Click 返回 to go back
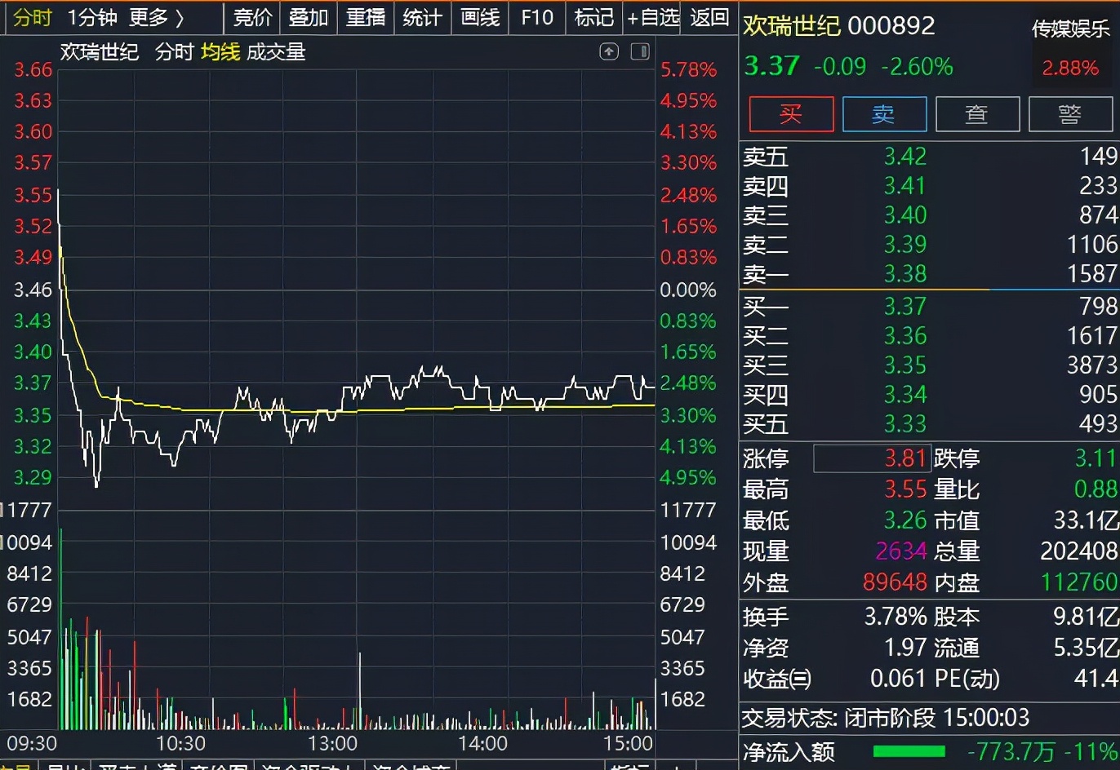 pyautogui.click(x=709, y=17)
